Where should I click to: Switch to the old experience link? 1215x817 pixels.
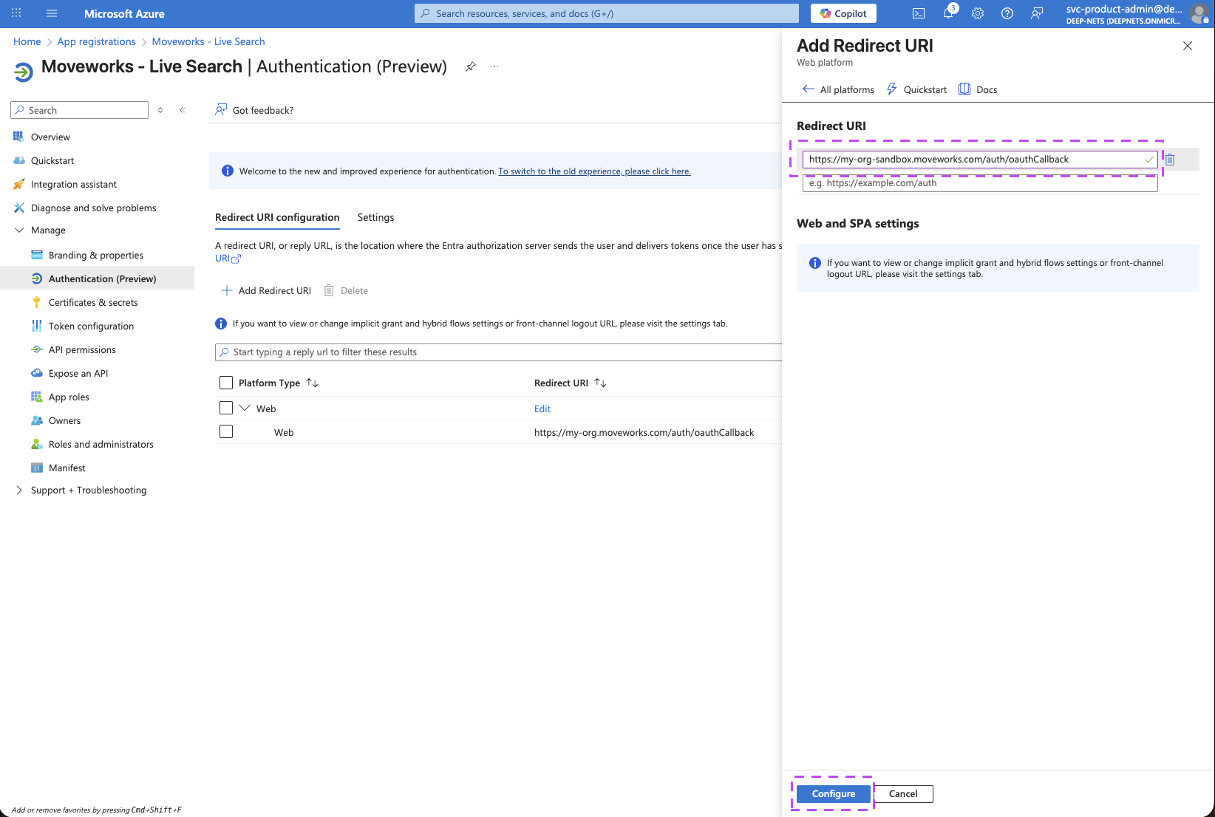[x=594, y=171]
